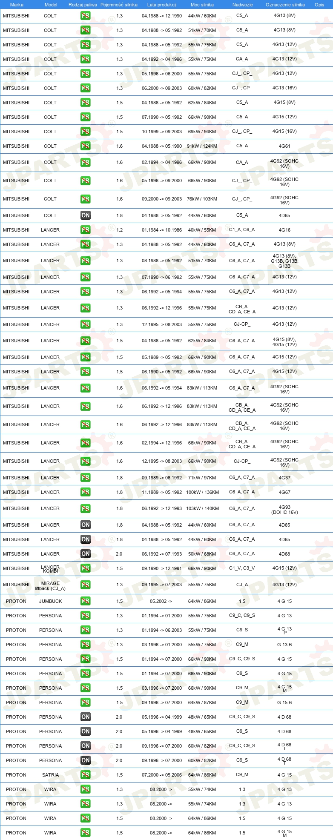Click the Opis column header

319,5
